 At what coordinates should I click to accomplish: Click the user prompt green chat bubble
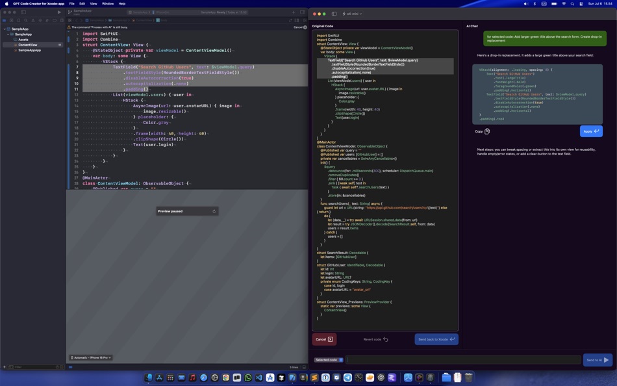click(x=545, y=38)
